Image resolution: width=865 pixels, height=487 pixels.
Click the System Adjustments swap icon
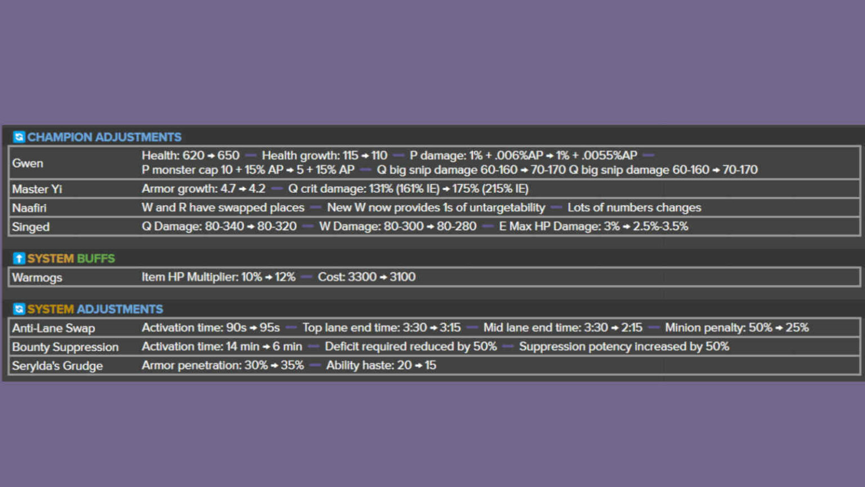pos(19,309)
